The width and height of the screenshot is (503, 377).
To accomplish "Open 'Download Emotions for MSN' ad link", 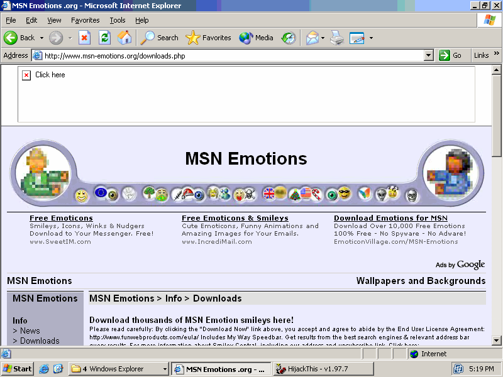I will pos(390,218).
